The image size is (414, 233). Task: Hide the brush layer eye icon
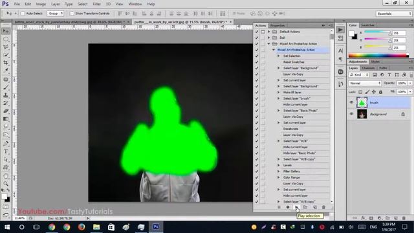[351, 102]
